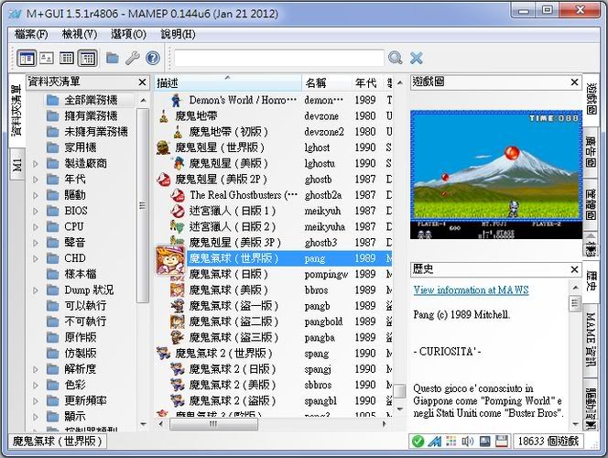Select the 可以執行 folder
The image size is (608, 458).
click(x=85, y=306)
